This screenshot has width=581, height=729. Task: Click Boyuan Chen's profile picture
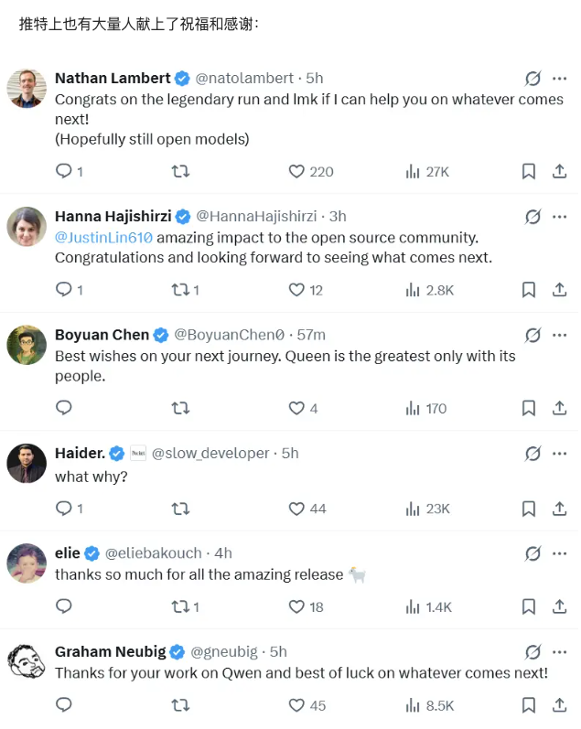[x=27, y=345]
